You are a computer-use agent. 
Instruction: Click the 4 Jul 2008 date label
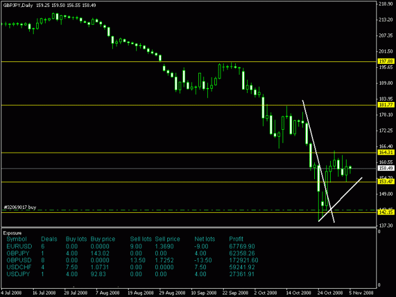pyautogui.click(x=11, y=293)
